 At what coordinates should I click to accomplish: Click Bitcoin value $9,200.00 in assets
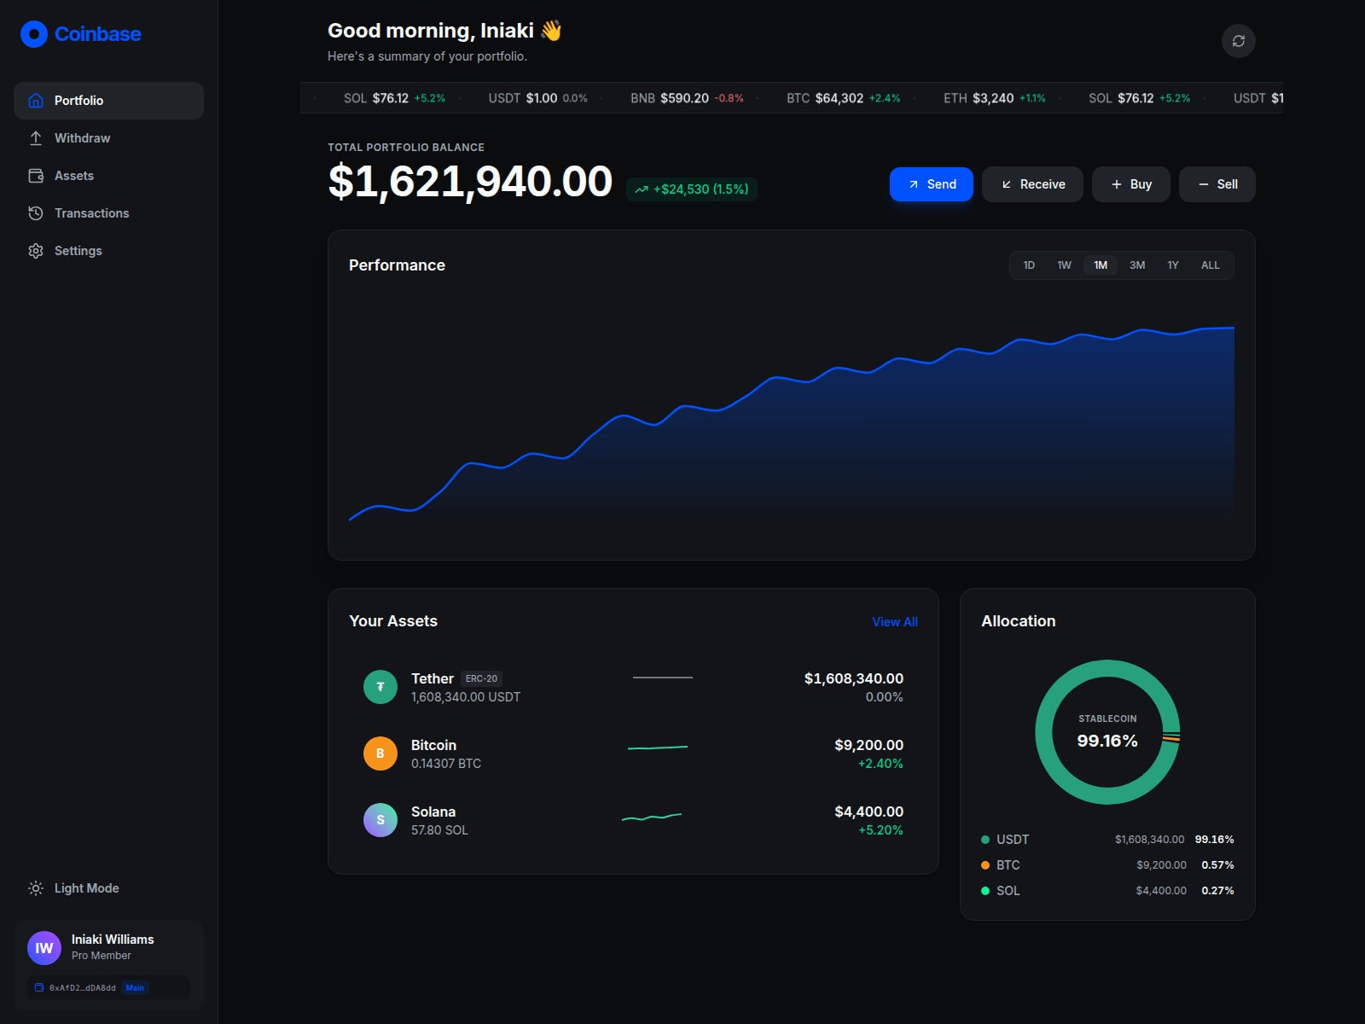click(x=868, y=745)
